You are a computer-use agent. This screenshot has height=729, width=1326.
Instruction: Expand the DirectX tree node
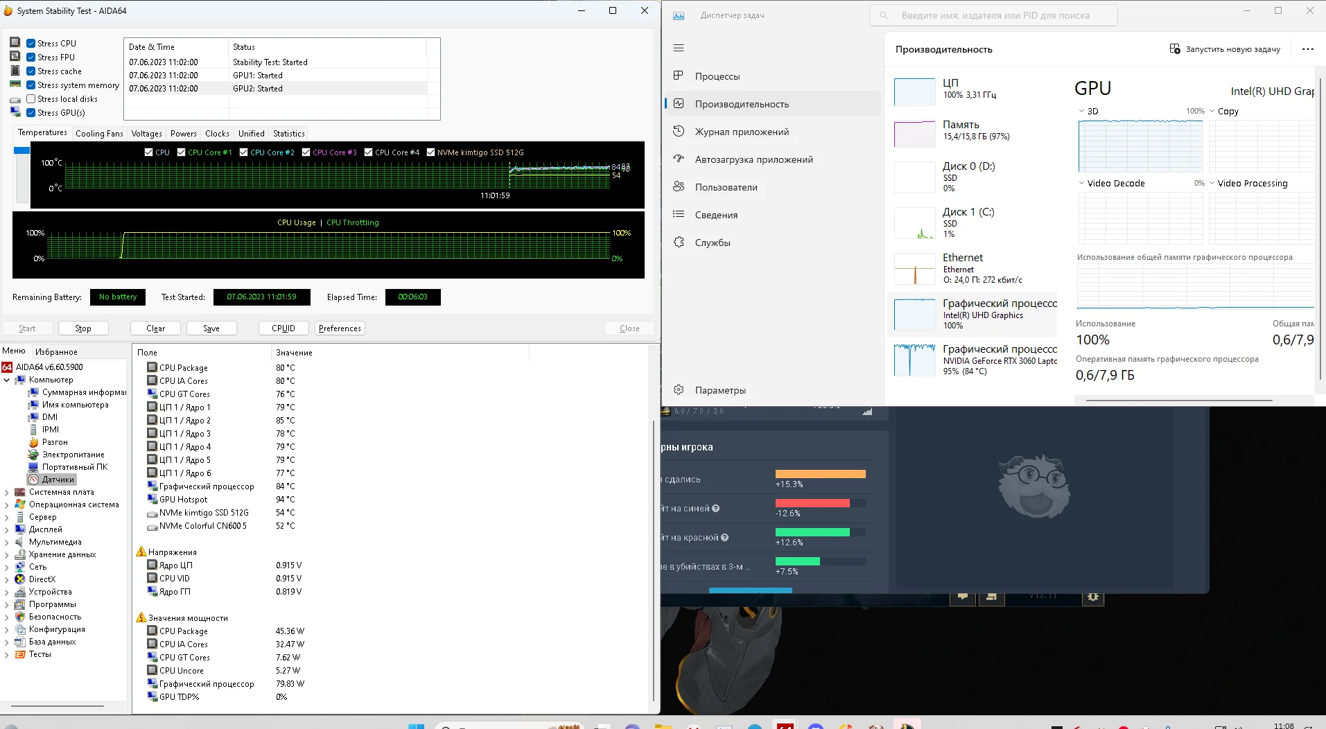[7, 579]
